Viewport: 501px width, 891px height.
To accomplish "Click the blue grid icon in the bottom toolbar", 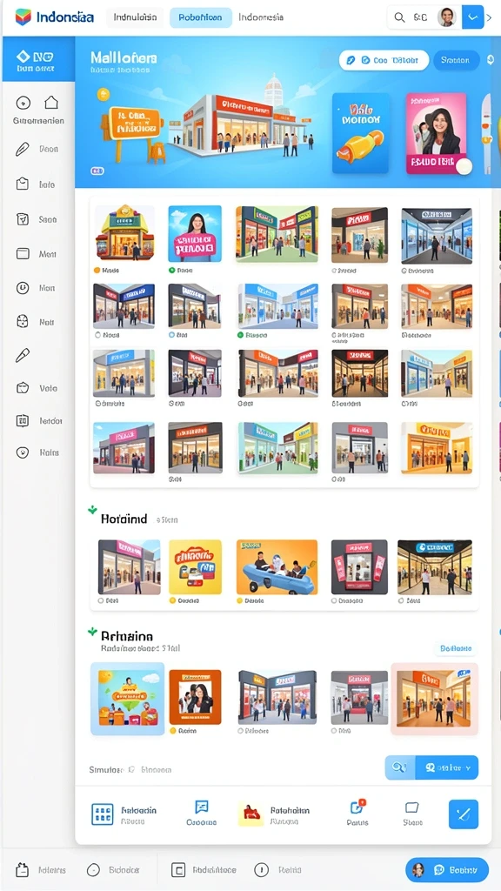I will point(103,814).
